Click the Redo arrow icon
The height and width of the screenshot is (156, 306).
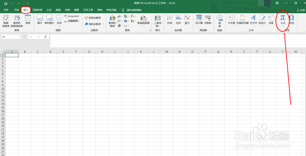click(19, 3)
